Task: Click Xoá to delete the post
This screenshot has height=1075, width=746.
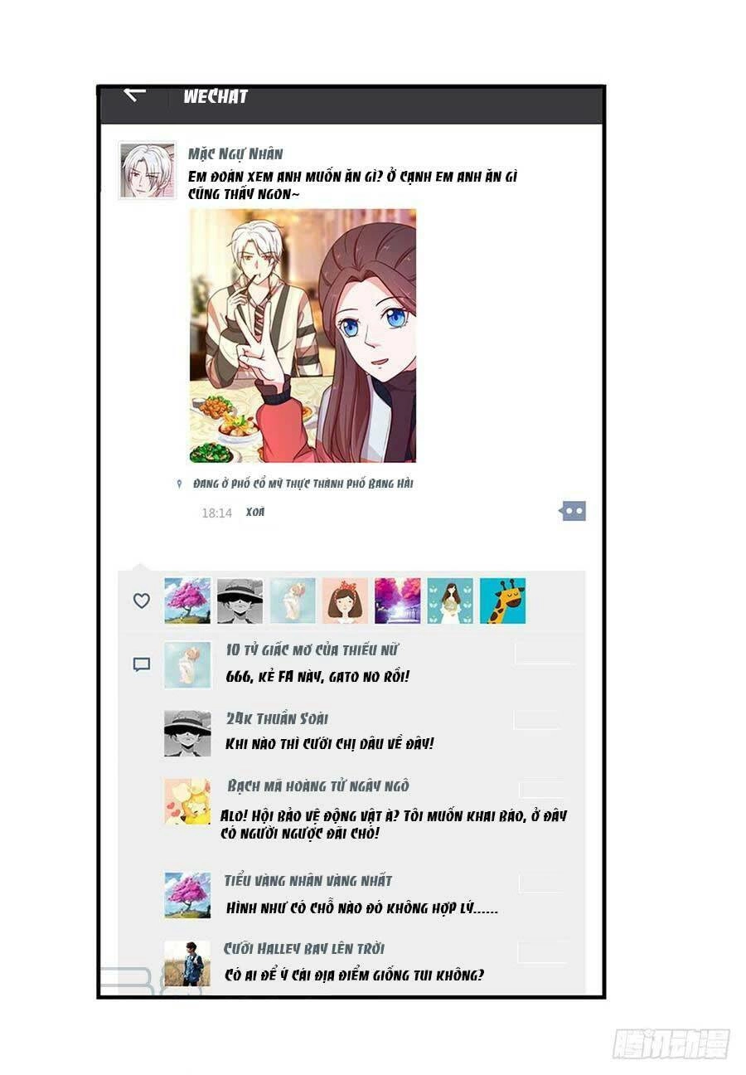Action: (x=255, y=512)
